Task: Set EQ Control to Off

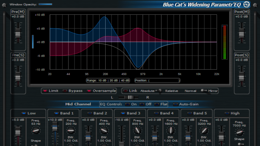Action: click(142, 104)
